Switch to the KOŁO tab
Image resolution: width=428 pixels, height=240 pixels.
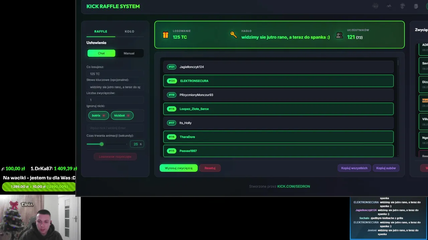129,31
